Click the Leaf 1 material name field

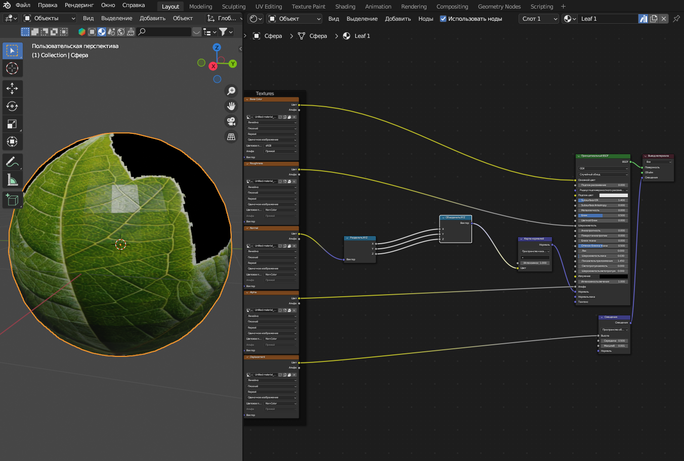click(x=607, y=19)
